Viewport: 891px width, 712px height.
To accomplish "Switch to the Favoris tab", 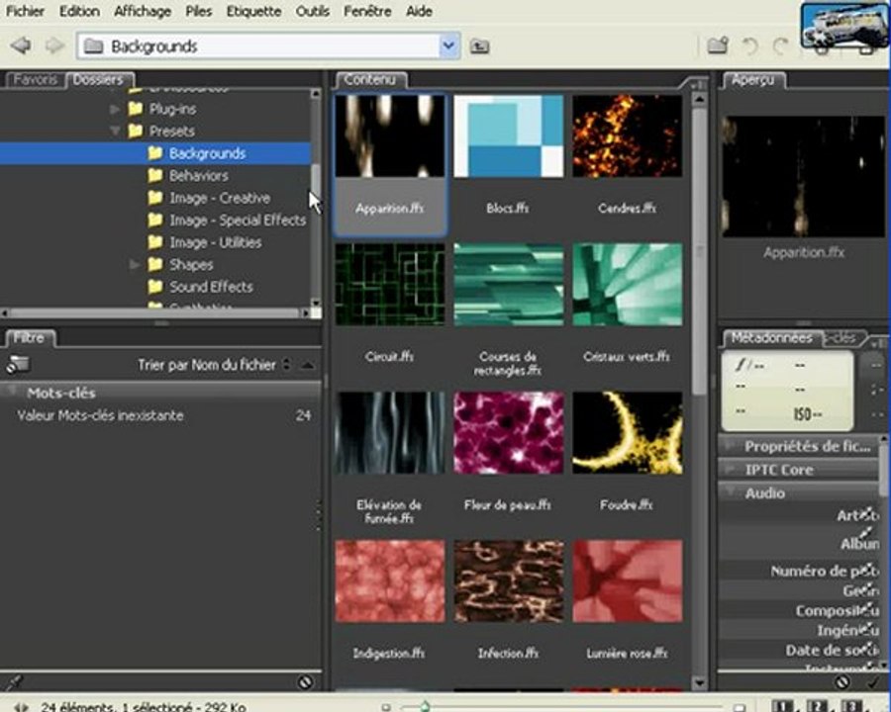I will (x=36, y=79).
